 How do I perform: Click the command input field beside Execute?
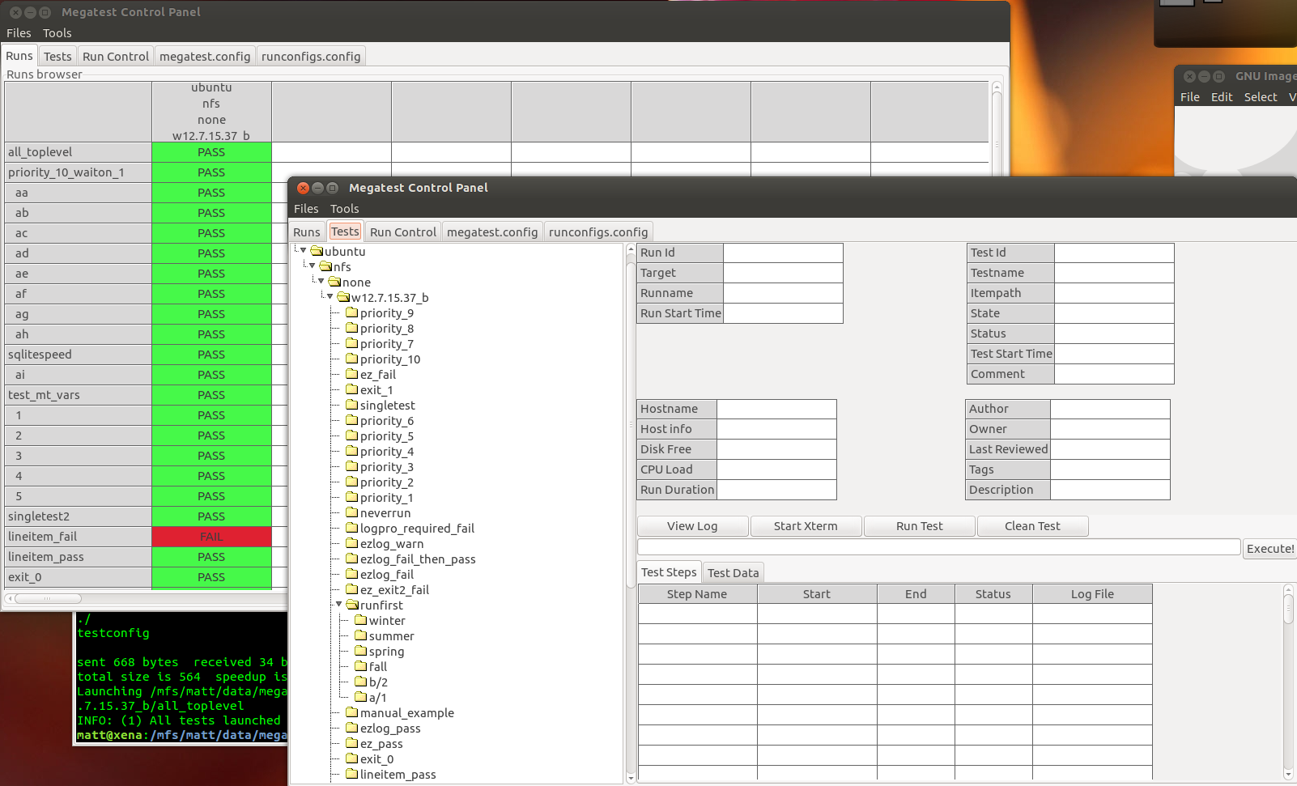(938, 548)
